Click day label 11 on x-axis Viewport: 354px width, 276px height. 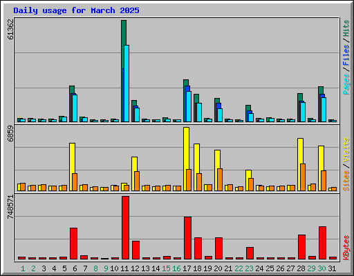click(124, 268)
